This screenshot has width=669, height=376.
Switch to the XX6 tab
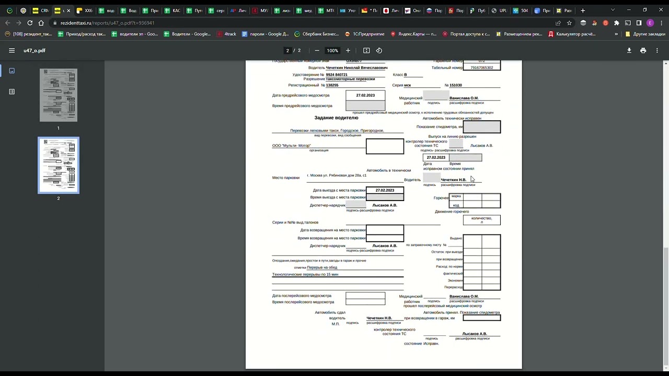pyautogui.click(x=84, y=10)
